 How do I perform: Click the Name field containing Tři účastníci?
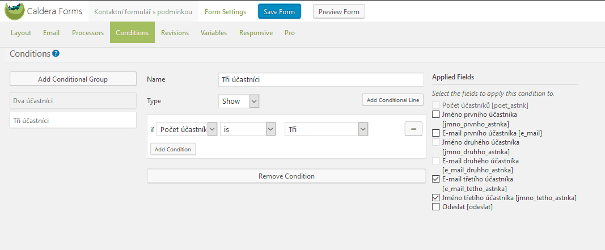(x=321, y=80)
